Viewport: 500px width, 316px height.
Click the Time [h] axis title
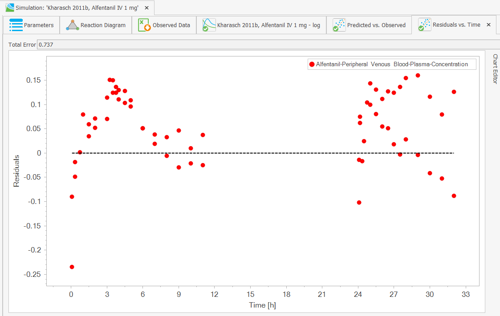[263, 305]
